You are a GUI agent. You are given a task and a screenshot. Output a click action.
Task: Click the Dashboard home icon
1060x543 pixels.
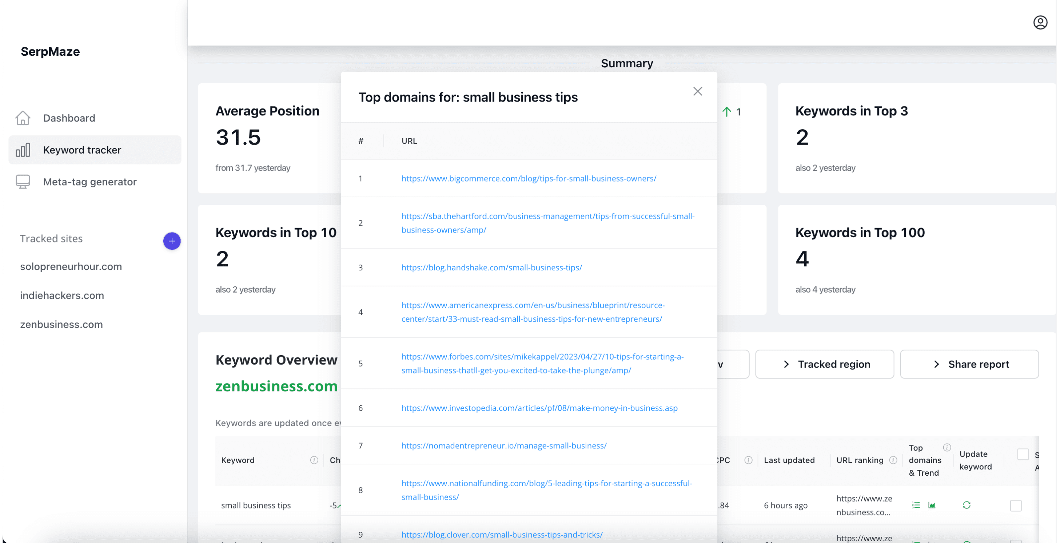tap(23, 118)
